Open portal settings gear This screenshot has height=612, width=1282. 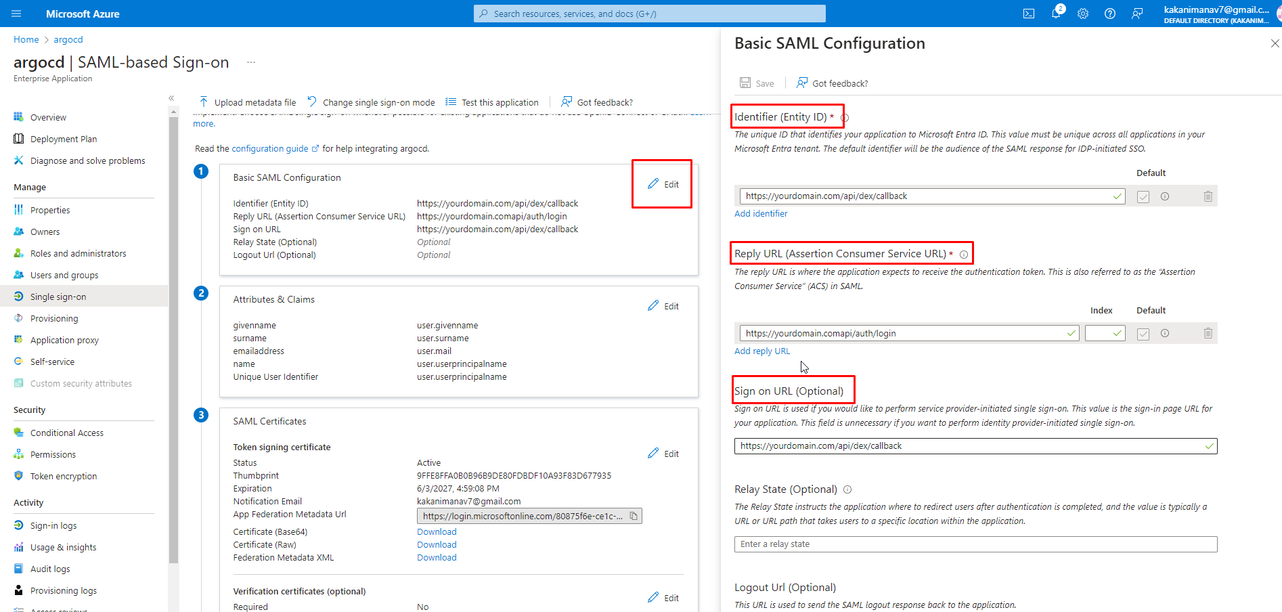point(1083,14)
